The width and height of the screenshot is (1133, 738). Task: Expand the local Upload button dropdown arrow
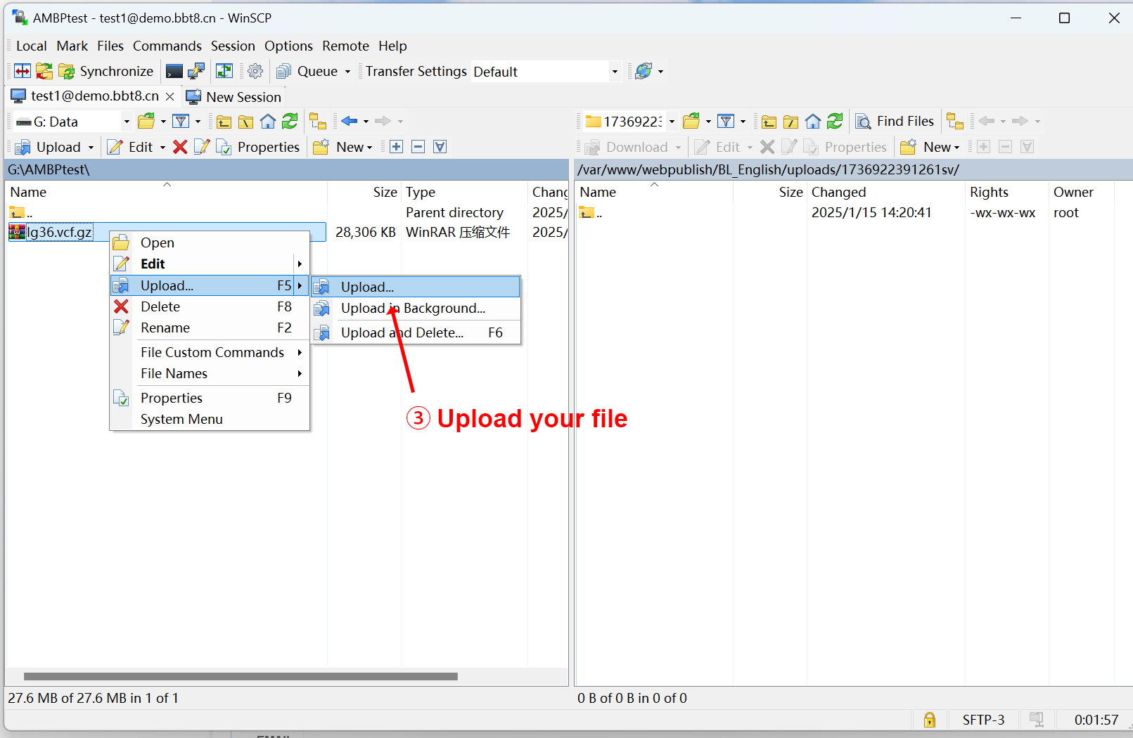91,148
